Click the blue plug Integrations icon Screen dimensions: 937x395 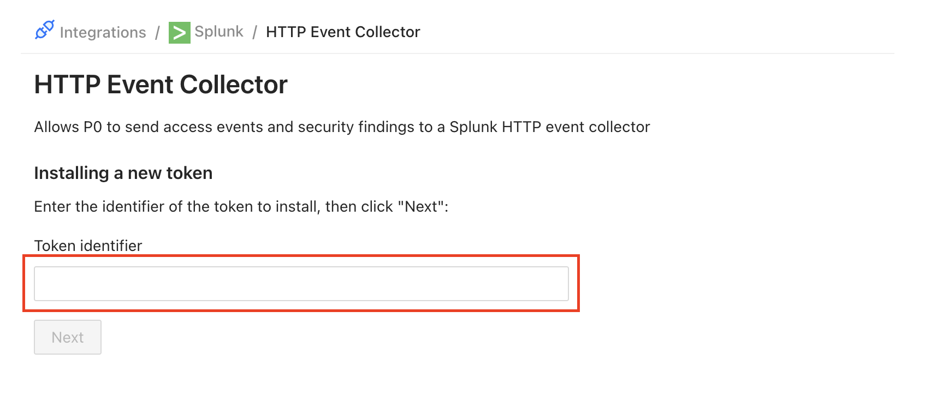pos(45,30)
